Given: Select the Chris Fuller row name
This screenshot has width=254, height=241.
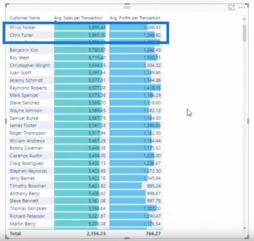Looking at the screenshot, I should pyautogui.click(x=21, y=35).
